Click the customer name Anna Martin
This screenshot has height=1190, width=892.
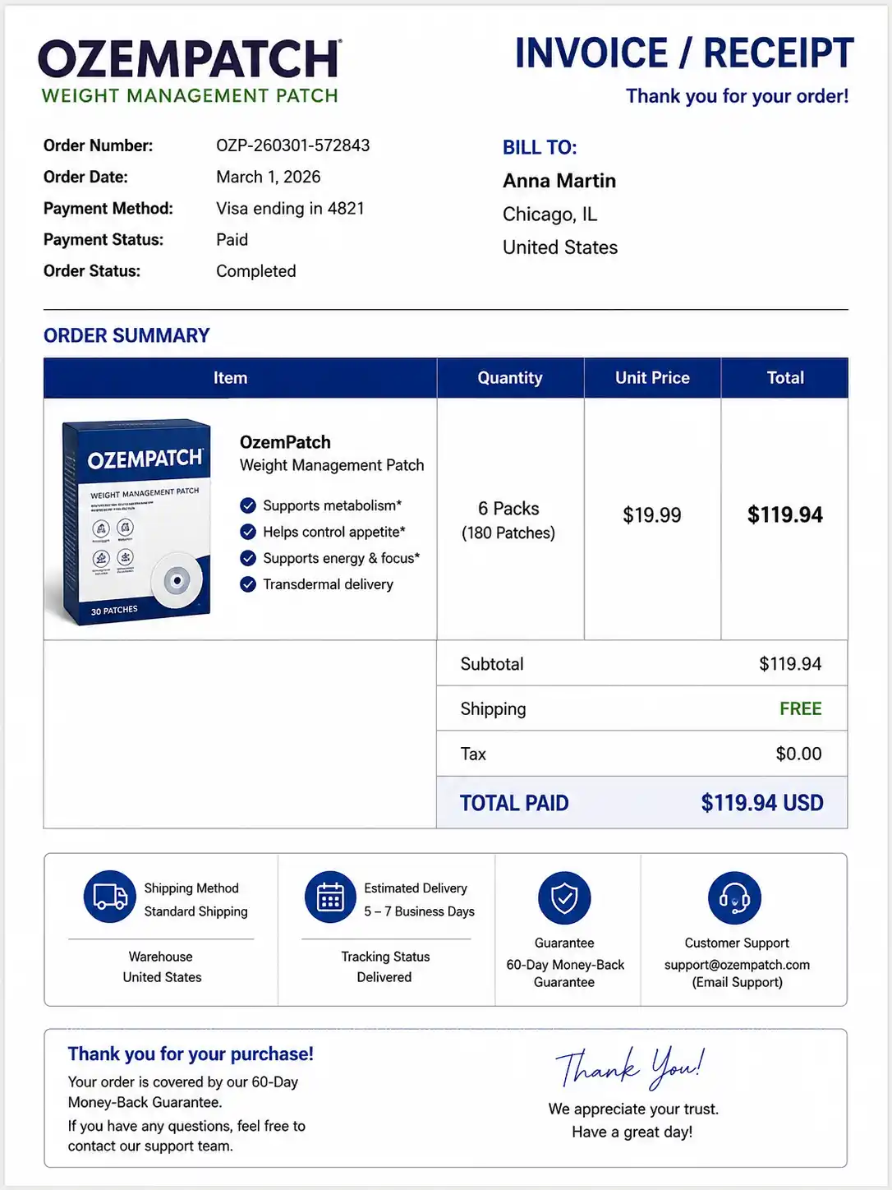[x=559, y=181]
